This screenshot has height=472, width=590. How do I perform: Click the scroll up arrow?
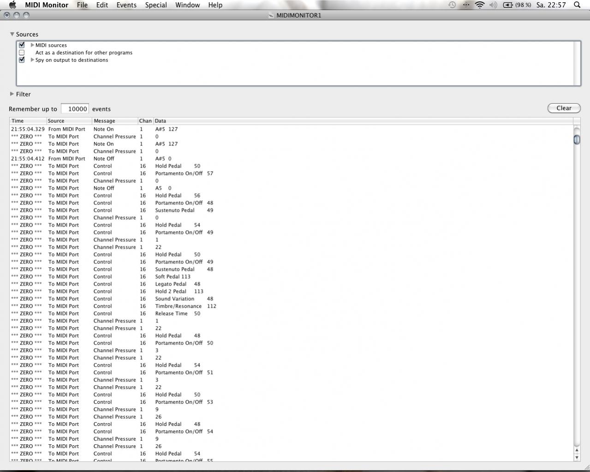[577, 450]
